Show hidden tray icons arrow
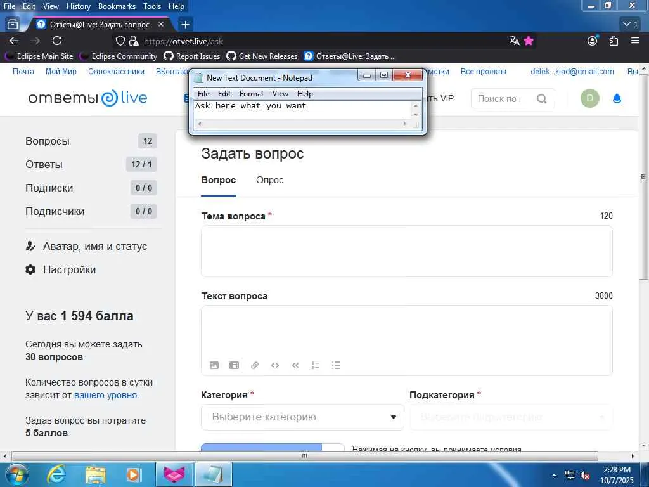This screenshot has width=649, height=487. 554,475
